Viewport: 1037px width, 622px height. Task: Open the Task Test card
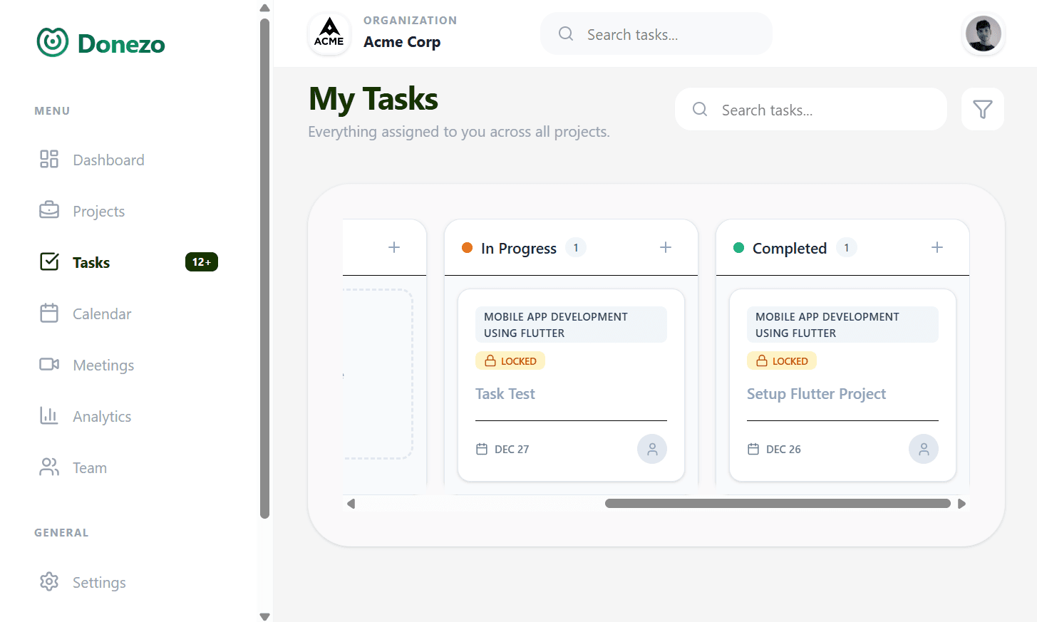505,393
